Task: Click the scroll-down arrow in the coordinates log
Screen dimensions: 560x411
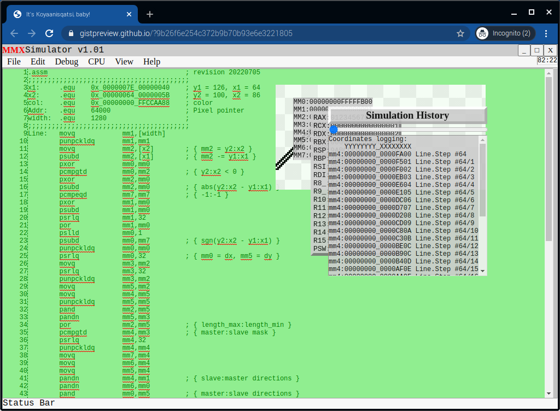Action: (x=482, y=272)
